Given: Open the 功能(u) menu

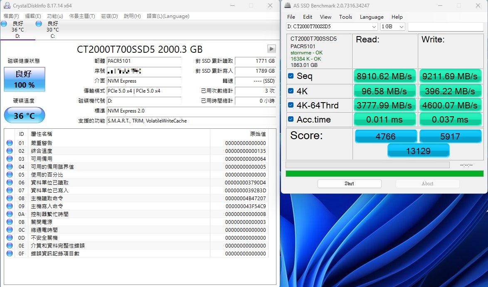Looking at the screenshot, I should point(55,16).
